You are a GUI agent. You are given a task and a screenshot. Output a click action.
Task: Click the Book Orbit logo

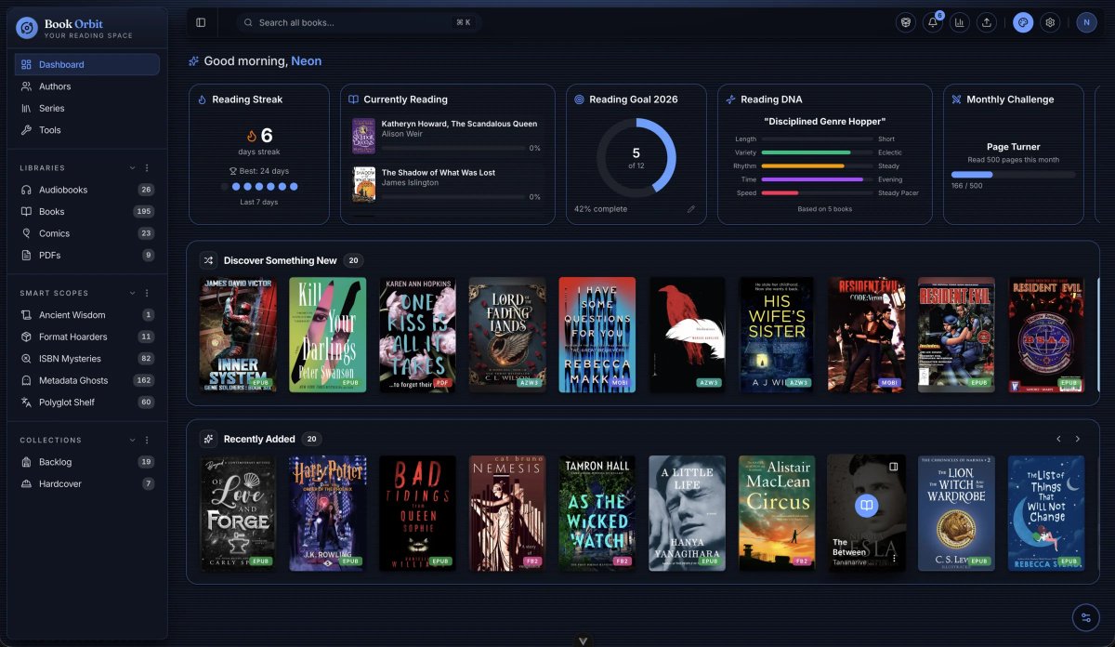tap(27, 28)
